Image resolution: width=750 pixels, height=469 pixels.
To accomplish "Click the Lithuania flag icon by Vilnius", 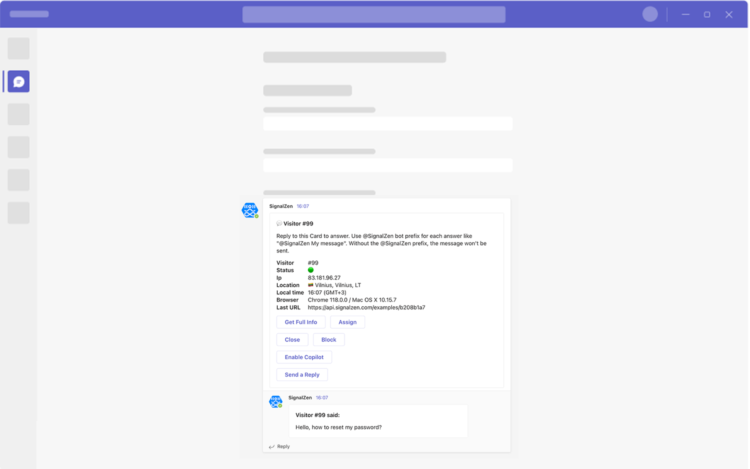I will (x=311, y=285).
